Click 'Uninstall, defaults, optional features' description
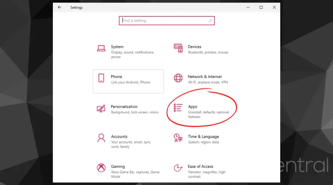This screenshot has height=185, width=333. [x=209, y=114]
